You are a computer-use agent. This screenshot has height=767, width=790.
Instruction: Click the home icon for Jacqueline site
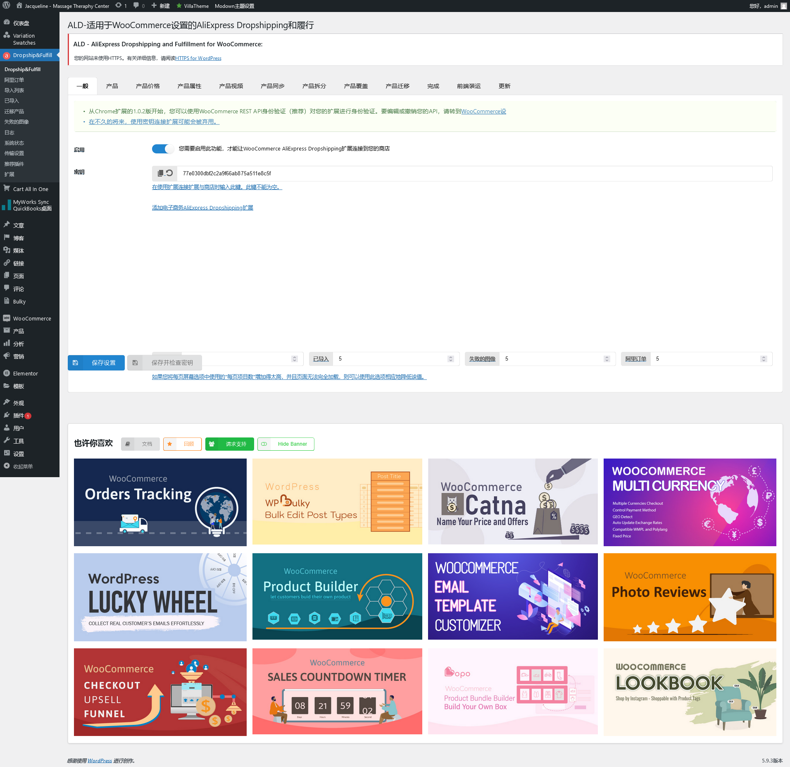coord(19,6)
